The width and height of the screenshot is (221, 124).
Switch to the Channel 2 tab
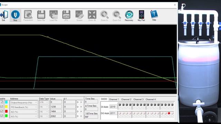(126, 99)
